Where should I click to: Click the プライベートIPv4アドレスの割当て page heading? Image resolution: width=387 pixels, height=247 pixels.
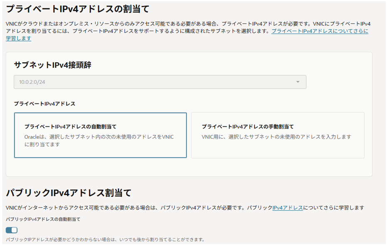coord(77,8)
